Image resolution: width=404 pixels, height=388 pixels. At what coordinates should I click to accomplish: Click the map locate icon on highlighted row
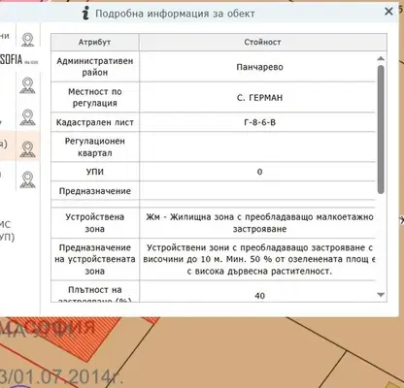(x=28, y=149)
